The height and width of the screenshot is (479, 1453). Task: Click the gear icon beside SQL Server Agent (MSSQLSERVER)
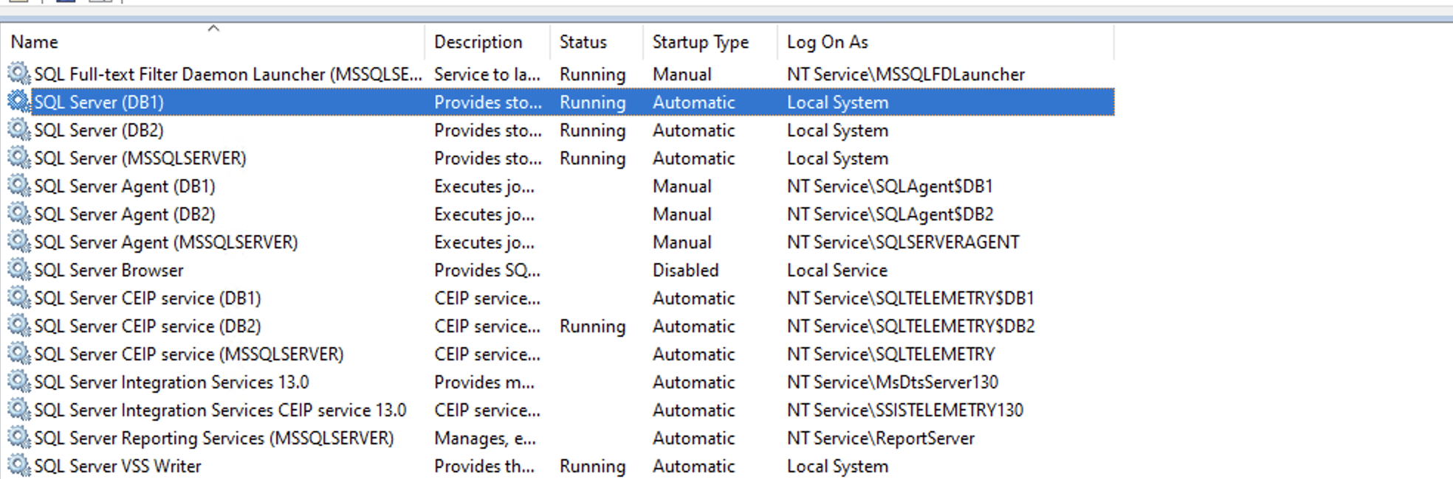tap(19, 241)
